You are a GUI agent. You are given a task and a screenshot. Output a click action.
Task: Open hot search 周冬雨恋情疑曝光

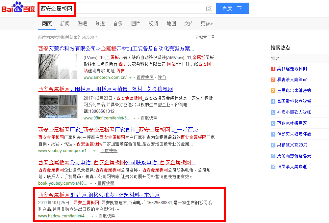coord(294,156)
